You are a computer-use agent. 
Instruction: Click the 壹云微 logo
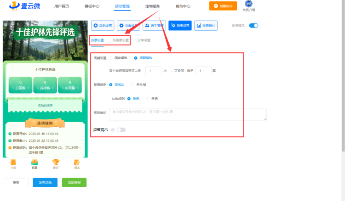click(x=25, y=6)
